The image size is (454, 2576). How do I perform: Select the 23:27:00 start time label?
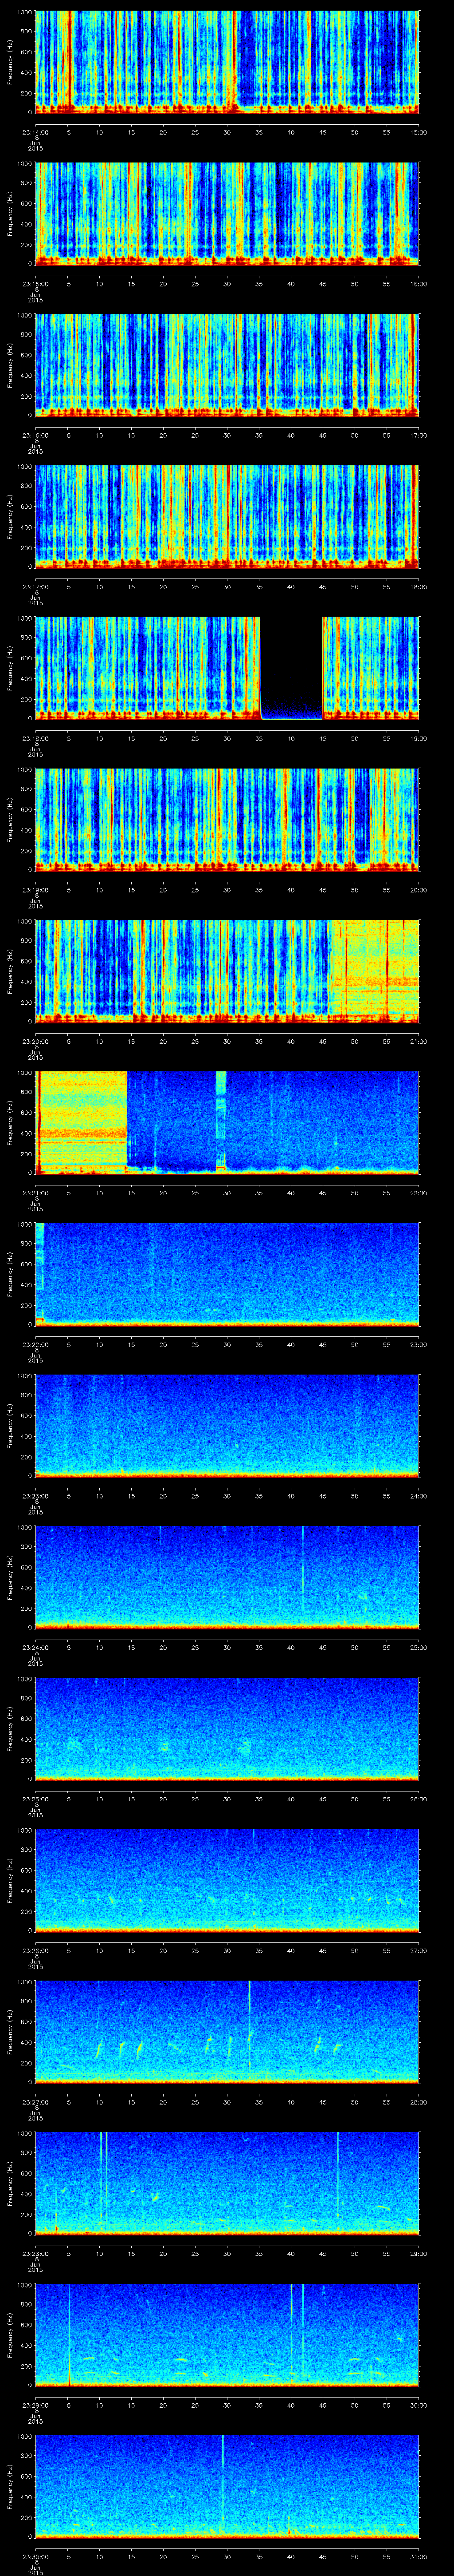click(36, 2103)
